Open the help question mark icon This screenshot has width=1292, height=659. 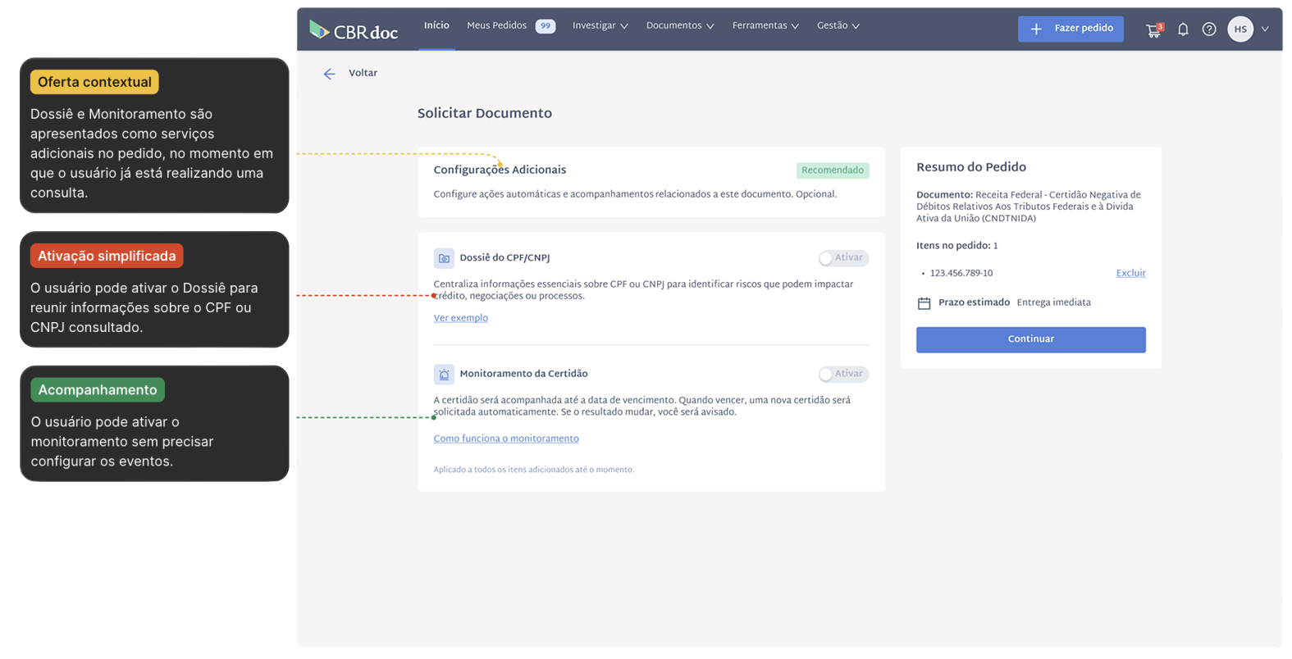pos(1209,30)
